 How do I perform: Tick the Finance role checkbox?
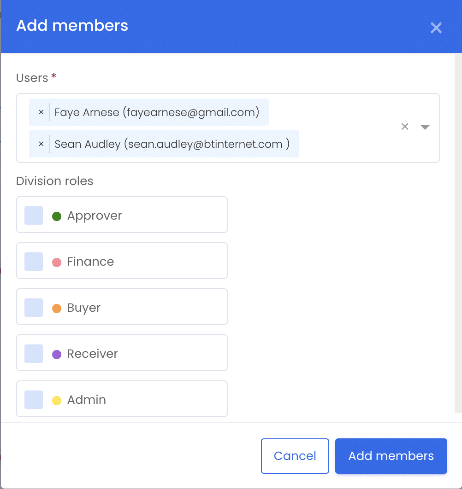(34, 262)
